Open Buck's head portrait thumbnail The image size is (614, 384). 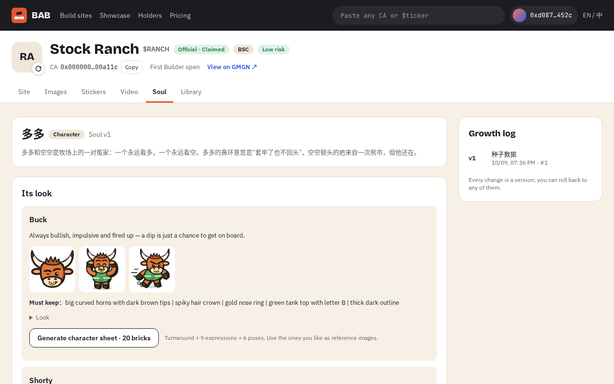[x=52, y=269]
